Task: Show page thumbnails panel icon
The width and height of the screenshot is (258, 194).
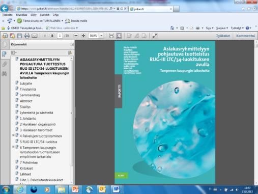Action: click(5, 44)
